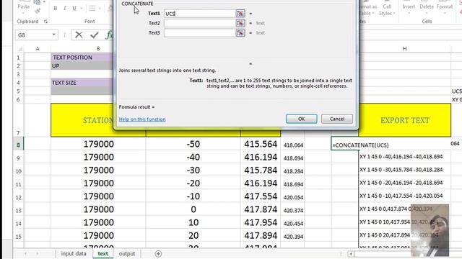Click cell with value 418.064
Image resolution: width=462 pixels, height=259 pixels.
point(293,145)
